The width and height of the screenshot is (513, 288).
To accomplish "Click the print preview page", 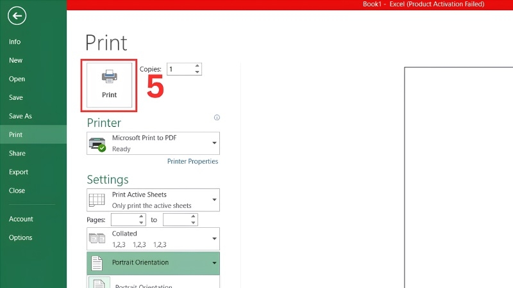I will point(458,178).
